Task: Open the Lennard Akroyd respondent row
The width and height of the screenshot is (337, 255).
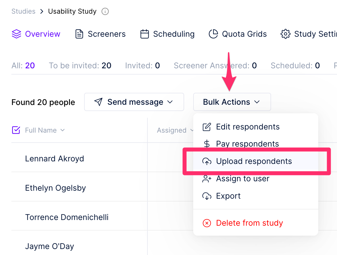Action: click(x=55, y=159)
